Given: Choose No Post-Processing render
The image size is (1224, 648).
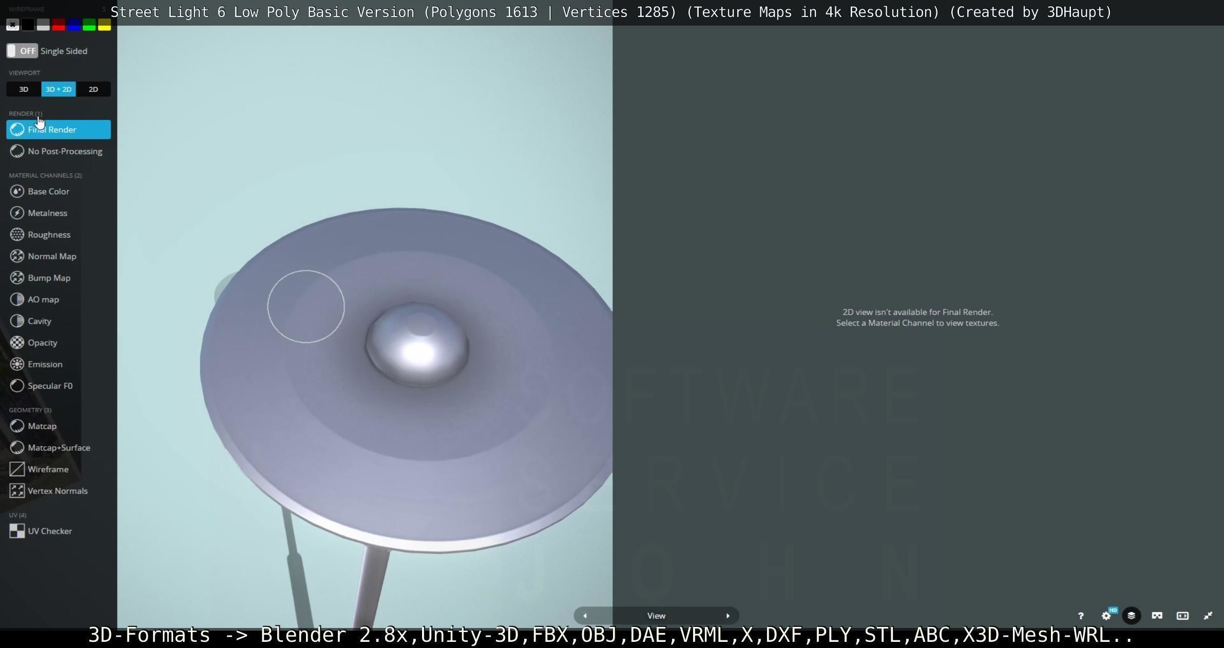Looking at the screenshot, I should (x=59, y=151).
